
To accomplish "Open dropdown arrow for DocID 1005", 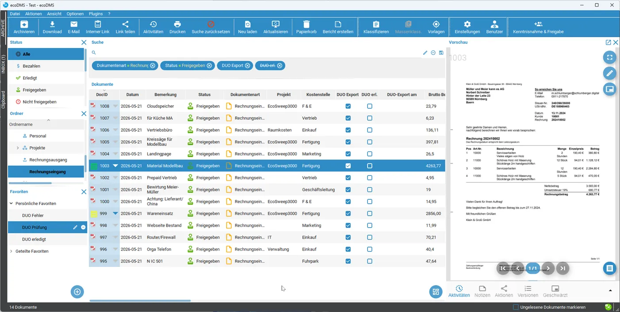I will pos(115,142).
